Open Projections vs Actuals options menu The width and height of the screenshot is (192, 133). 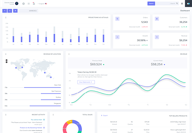6,17
